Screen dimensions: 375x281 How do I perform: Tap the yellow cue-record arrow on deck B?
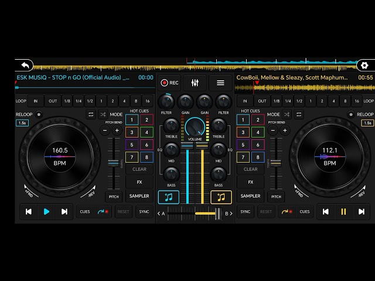[x=287, y=211]
